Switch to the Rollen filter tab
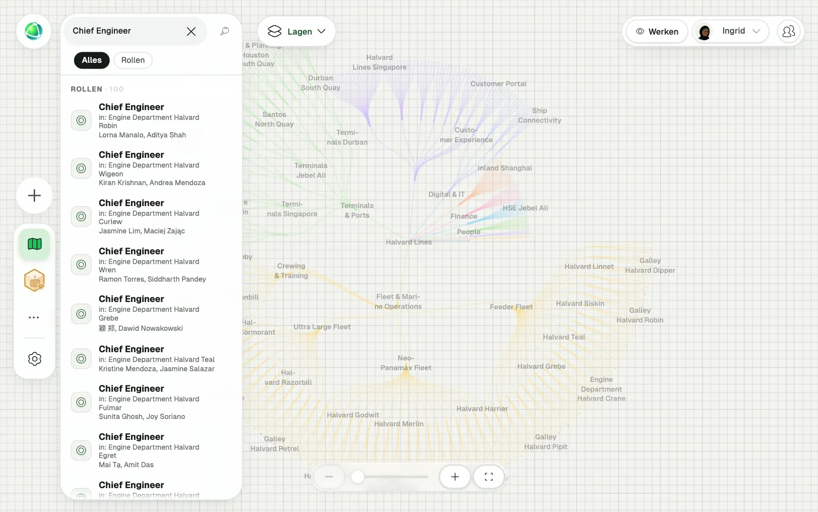This screenshot has height=512, width=818. coord(133,60)
